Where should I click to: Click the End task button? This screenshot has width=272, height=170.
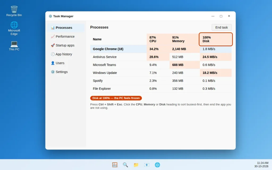[x=222, y=27]
